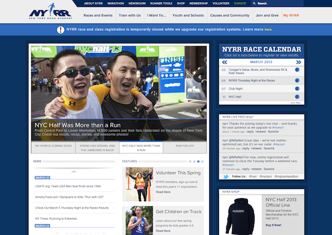Click Read More under Get Children on Track
This screenshot has width=332, height=235.
(x=163, y=231)
